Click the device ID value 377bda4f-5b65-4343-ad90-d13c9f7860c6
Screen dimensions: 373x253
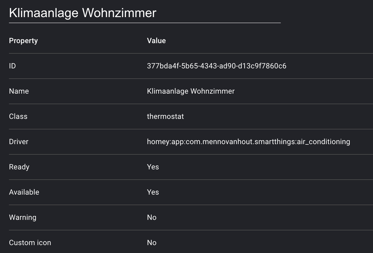(217, 66)
